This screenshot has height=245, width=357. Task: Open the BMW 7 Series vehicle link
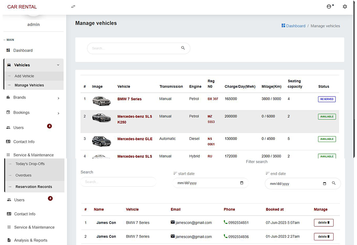(x=129, y=99)
